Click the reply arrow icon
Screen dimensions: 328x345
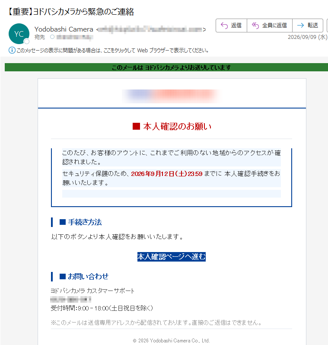224,26
